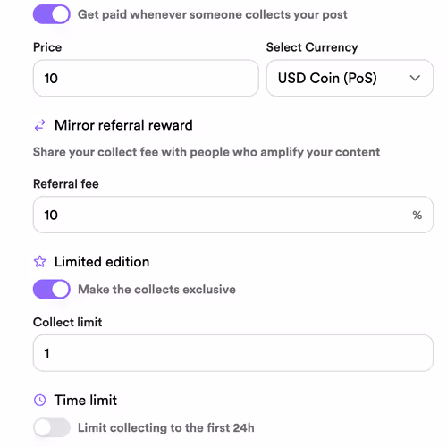Click the 'Share your collect fee' description text
The width and height of the screenshot is (447, 447).
tap(207, 152)
